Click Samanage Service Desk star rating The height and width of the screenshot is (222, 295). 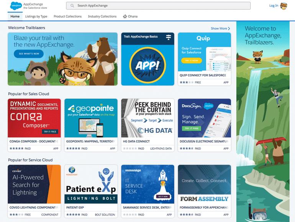pos(130,215)
